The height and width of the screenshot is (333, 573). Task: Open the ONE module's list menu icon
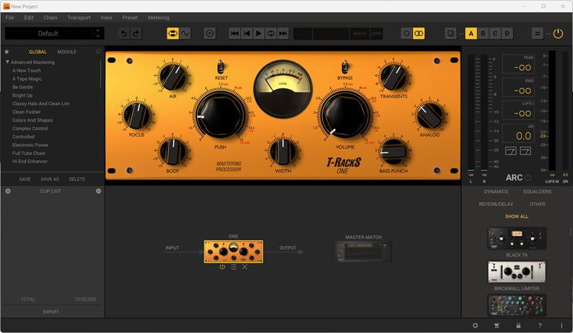[x=233, y=267]
